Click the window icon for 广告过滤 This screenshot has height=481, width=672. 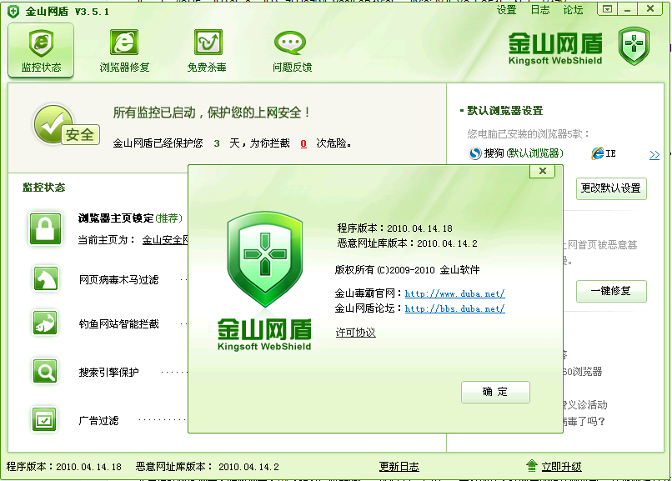(x=45, y=419)
